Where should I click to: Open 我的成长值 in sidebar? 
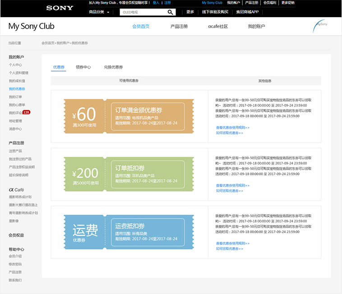click(x=17, y=81)
